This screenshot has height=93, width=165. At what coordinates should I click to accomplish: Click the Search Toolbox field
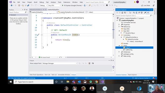coord(18,12)
